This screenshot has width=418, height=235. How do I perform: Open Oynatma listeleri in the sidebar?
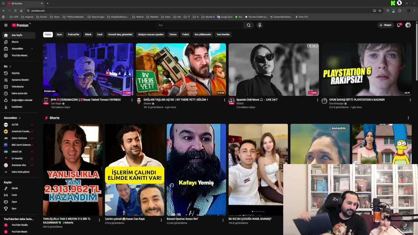(19, 80)
